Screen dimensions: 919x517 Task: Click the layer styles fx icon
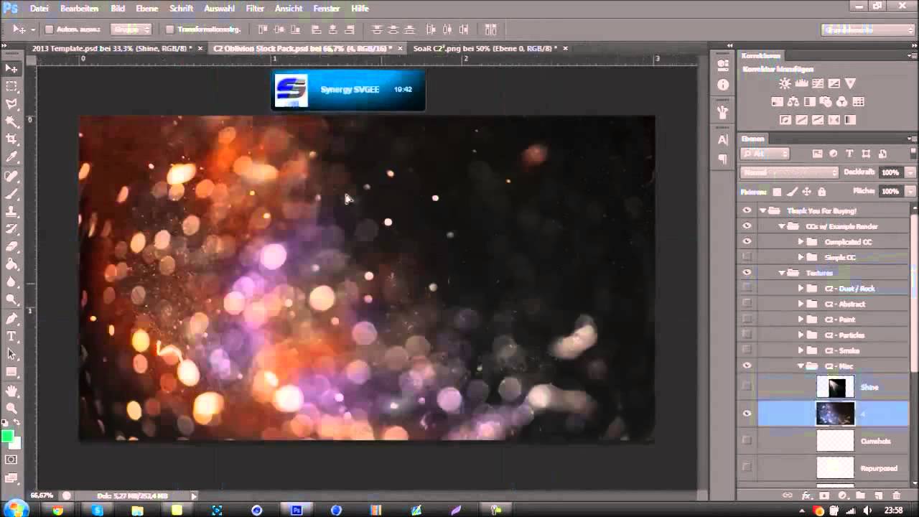pyautogui.click(x=806, y=495)
